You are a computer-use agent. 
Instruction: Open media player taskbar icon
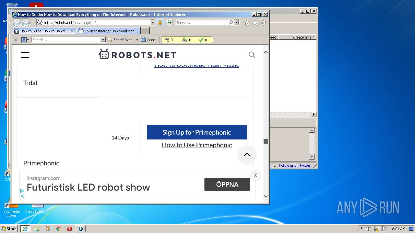tap(48, 228)
